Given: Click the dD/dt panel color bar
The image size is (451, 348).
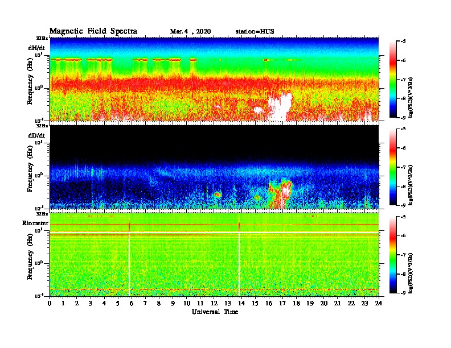Looking at the screenshot, I should coord(392,167).
